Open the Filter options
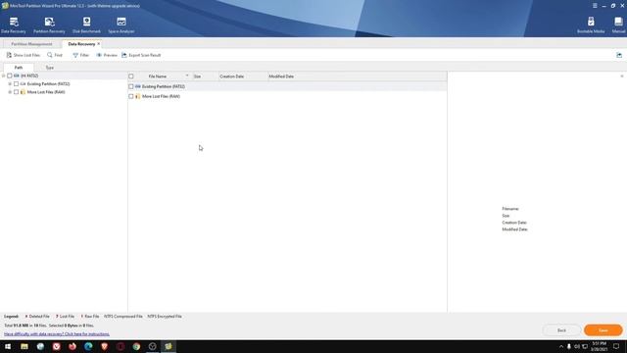This screenshot has width=627, height=353. pos(80,55)
